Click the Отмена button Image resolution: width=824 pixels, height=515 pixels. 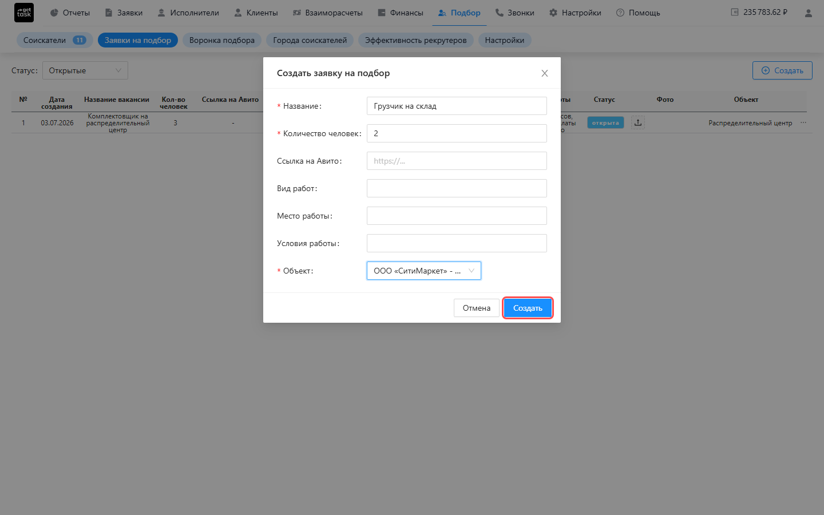477,308
